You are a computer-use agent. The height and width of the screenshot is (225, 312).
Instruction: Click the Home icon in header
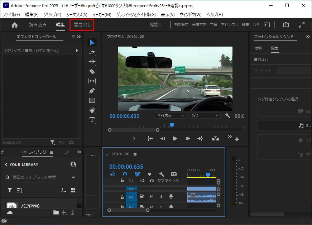[x=15, y=25]
